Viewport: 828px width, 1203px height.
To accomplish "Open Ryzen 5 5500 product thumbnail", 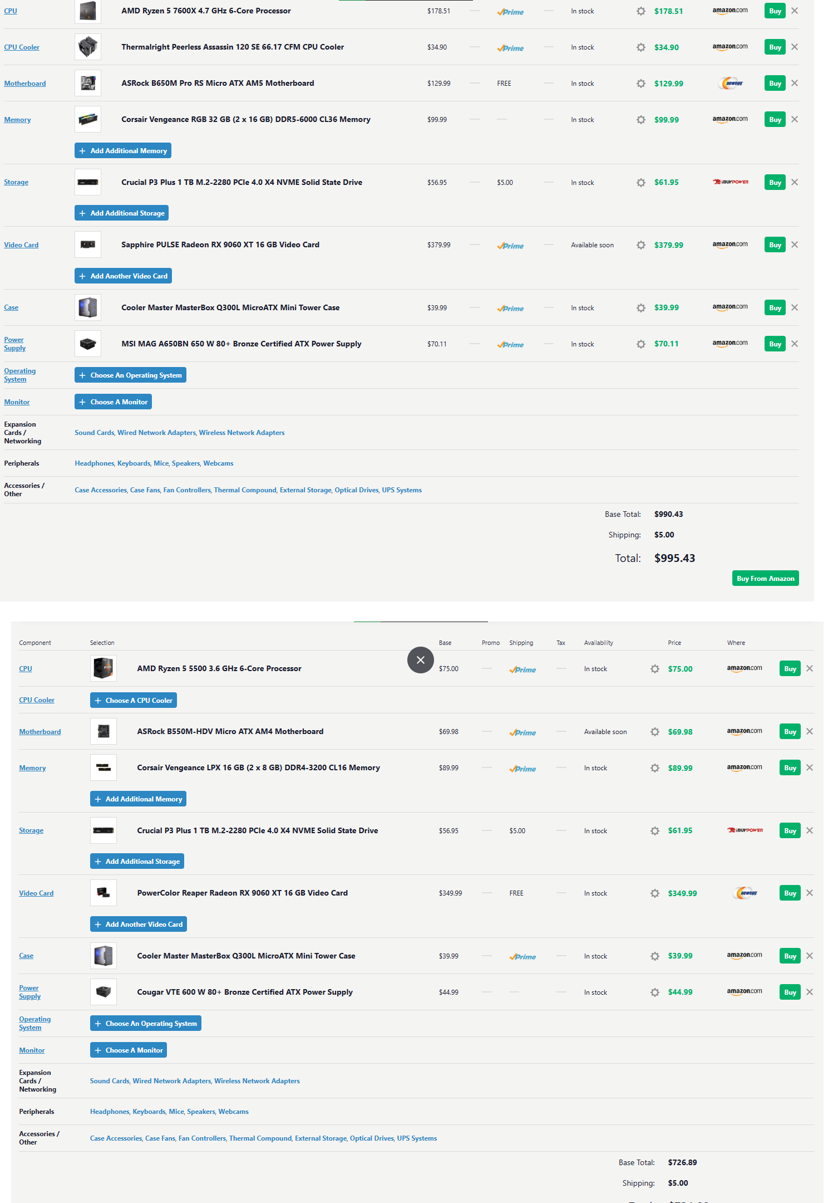I will pos(103,668).
